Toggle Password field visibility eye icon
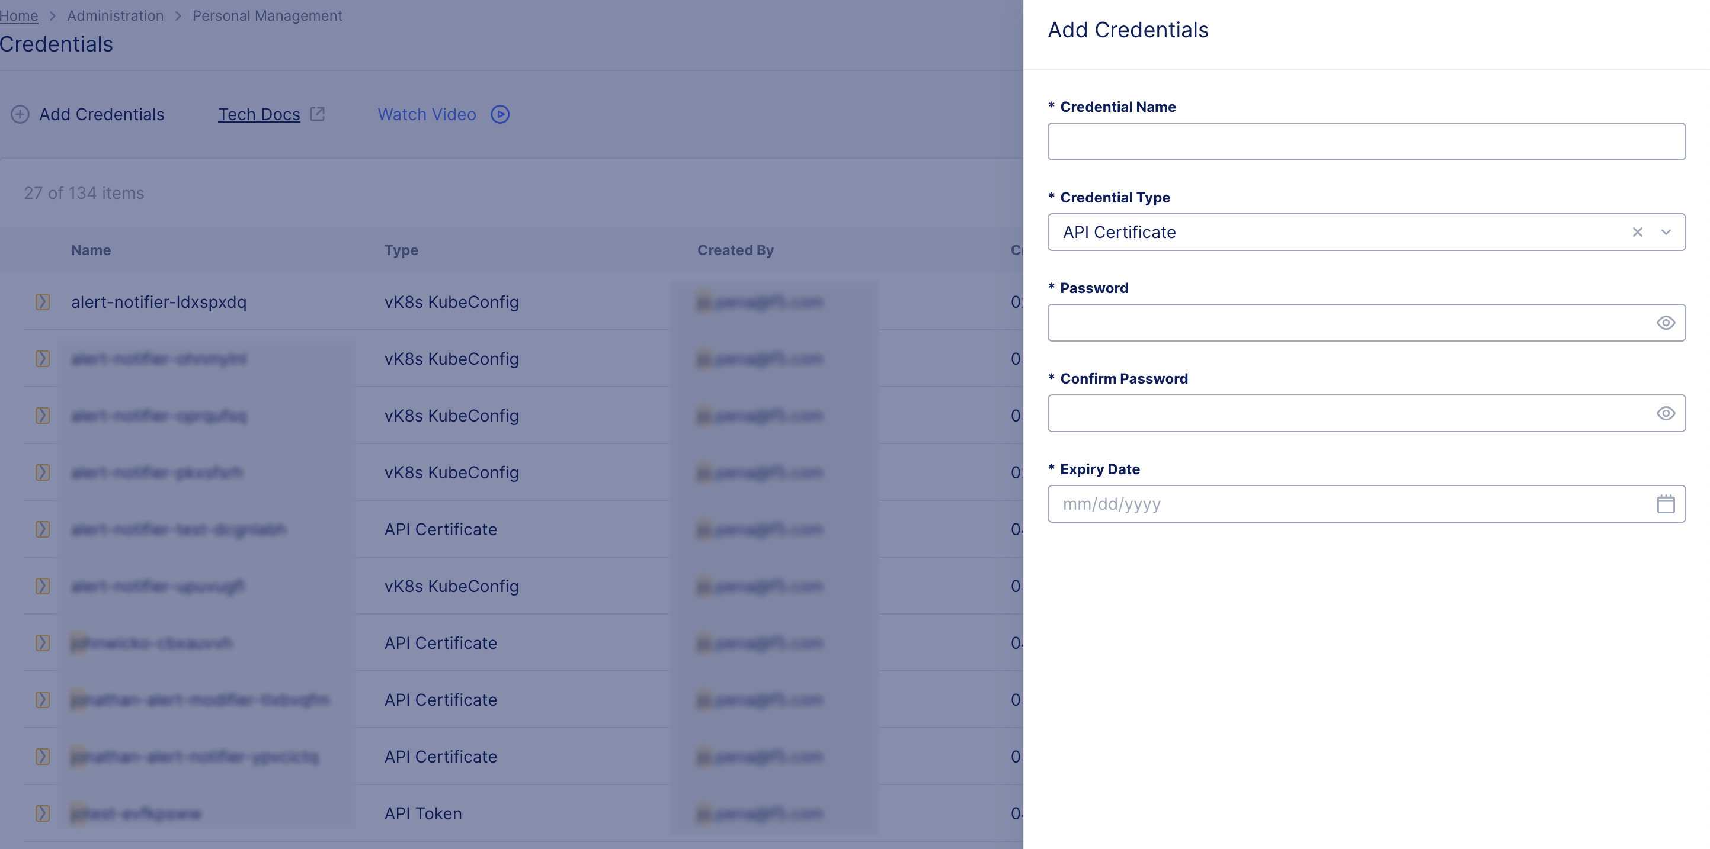 pos(1666,323)
